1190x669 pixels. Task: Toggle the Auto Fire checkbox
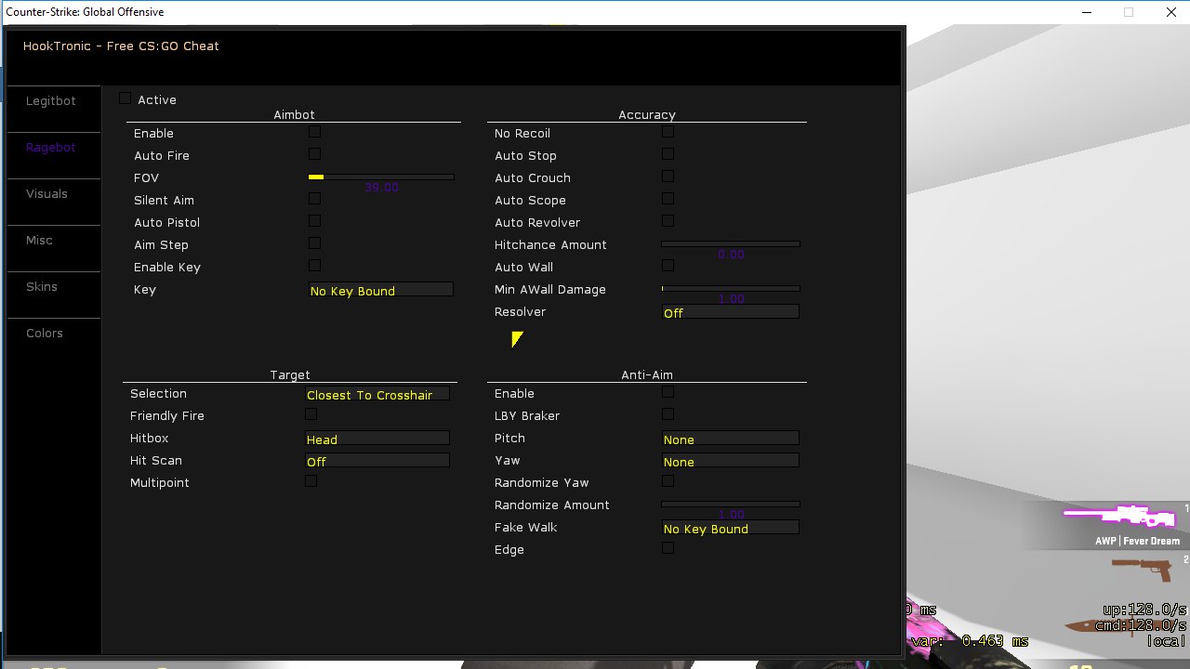[x=314, y=154]
